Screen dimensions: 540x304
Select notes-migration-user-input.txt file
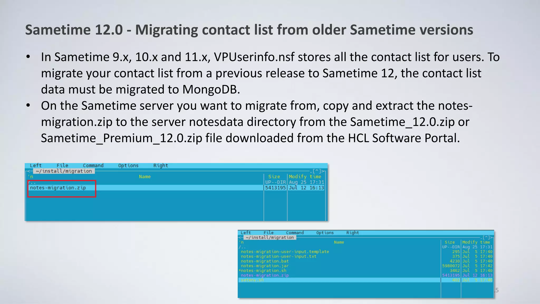pos(278,256)
